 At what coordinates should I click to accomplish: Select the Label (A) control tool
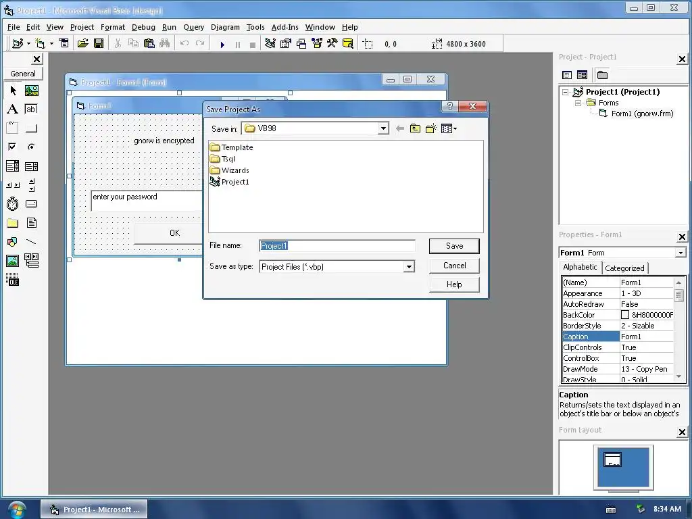click(13, 109)
